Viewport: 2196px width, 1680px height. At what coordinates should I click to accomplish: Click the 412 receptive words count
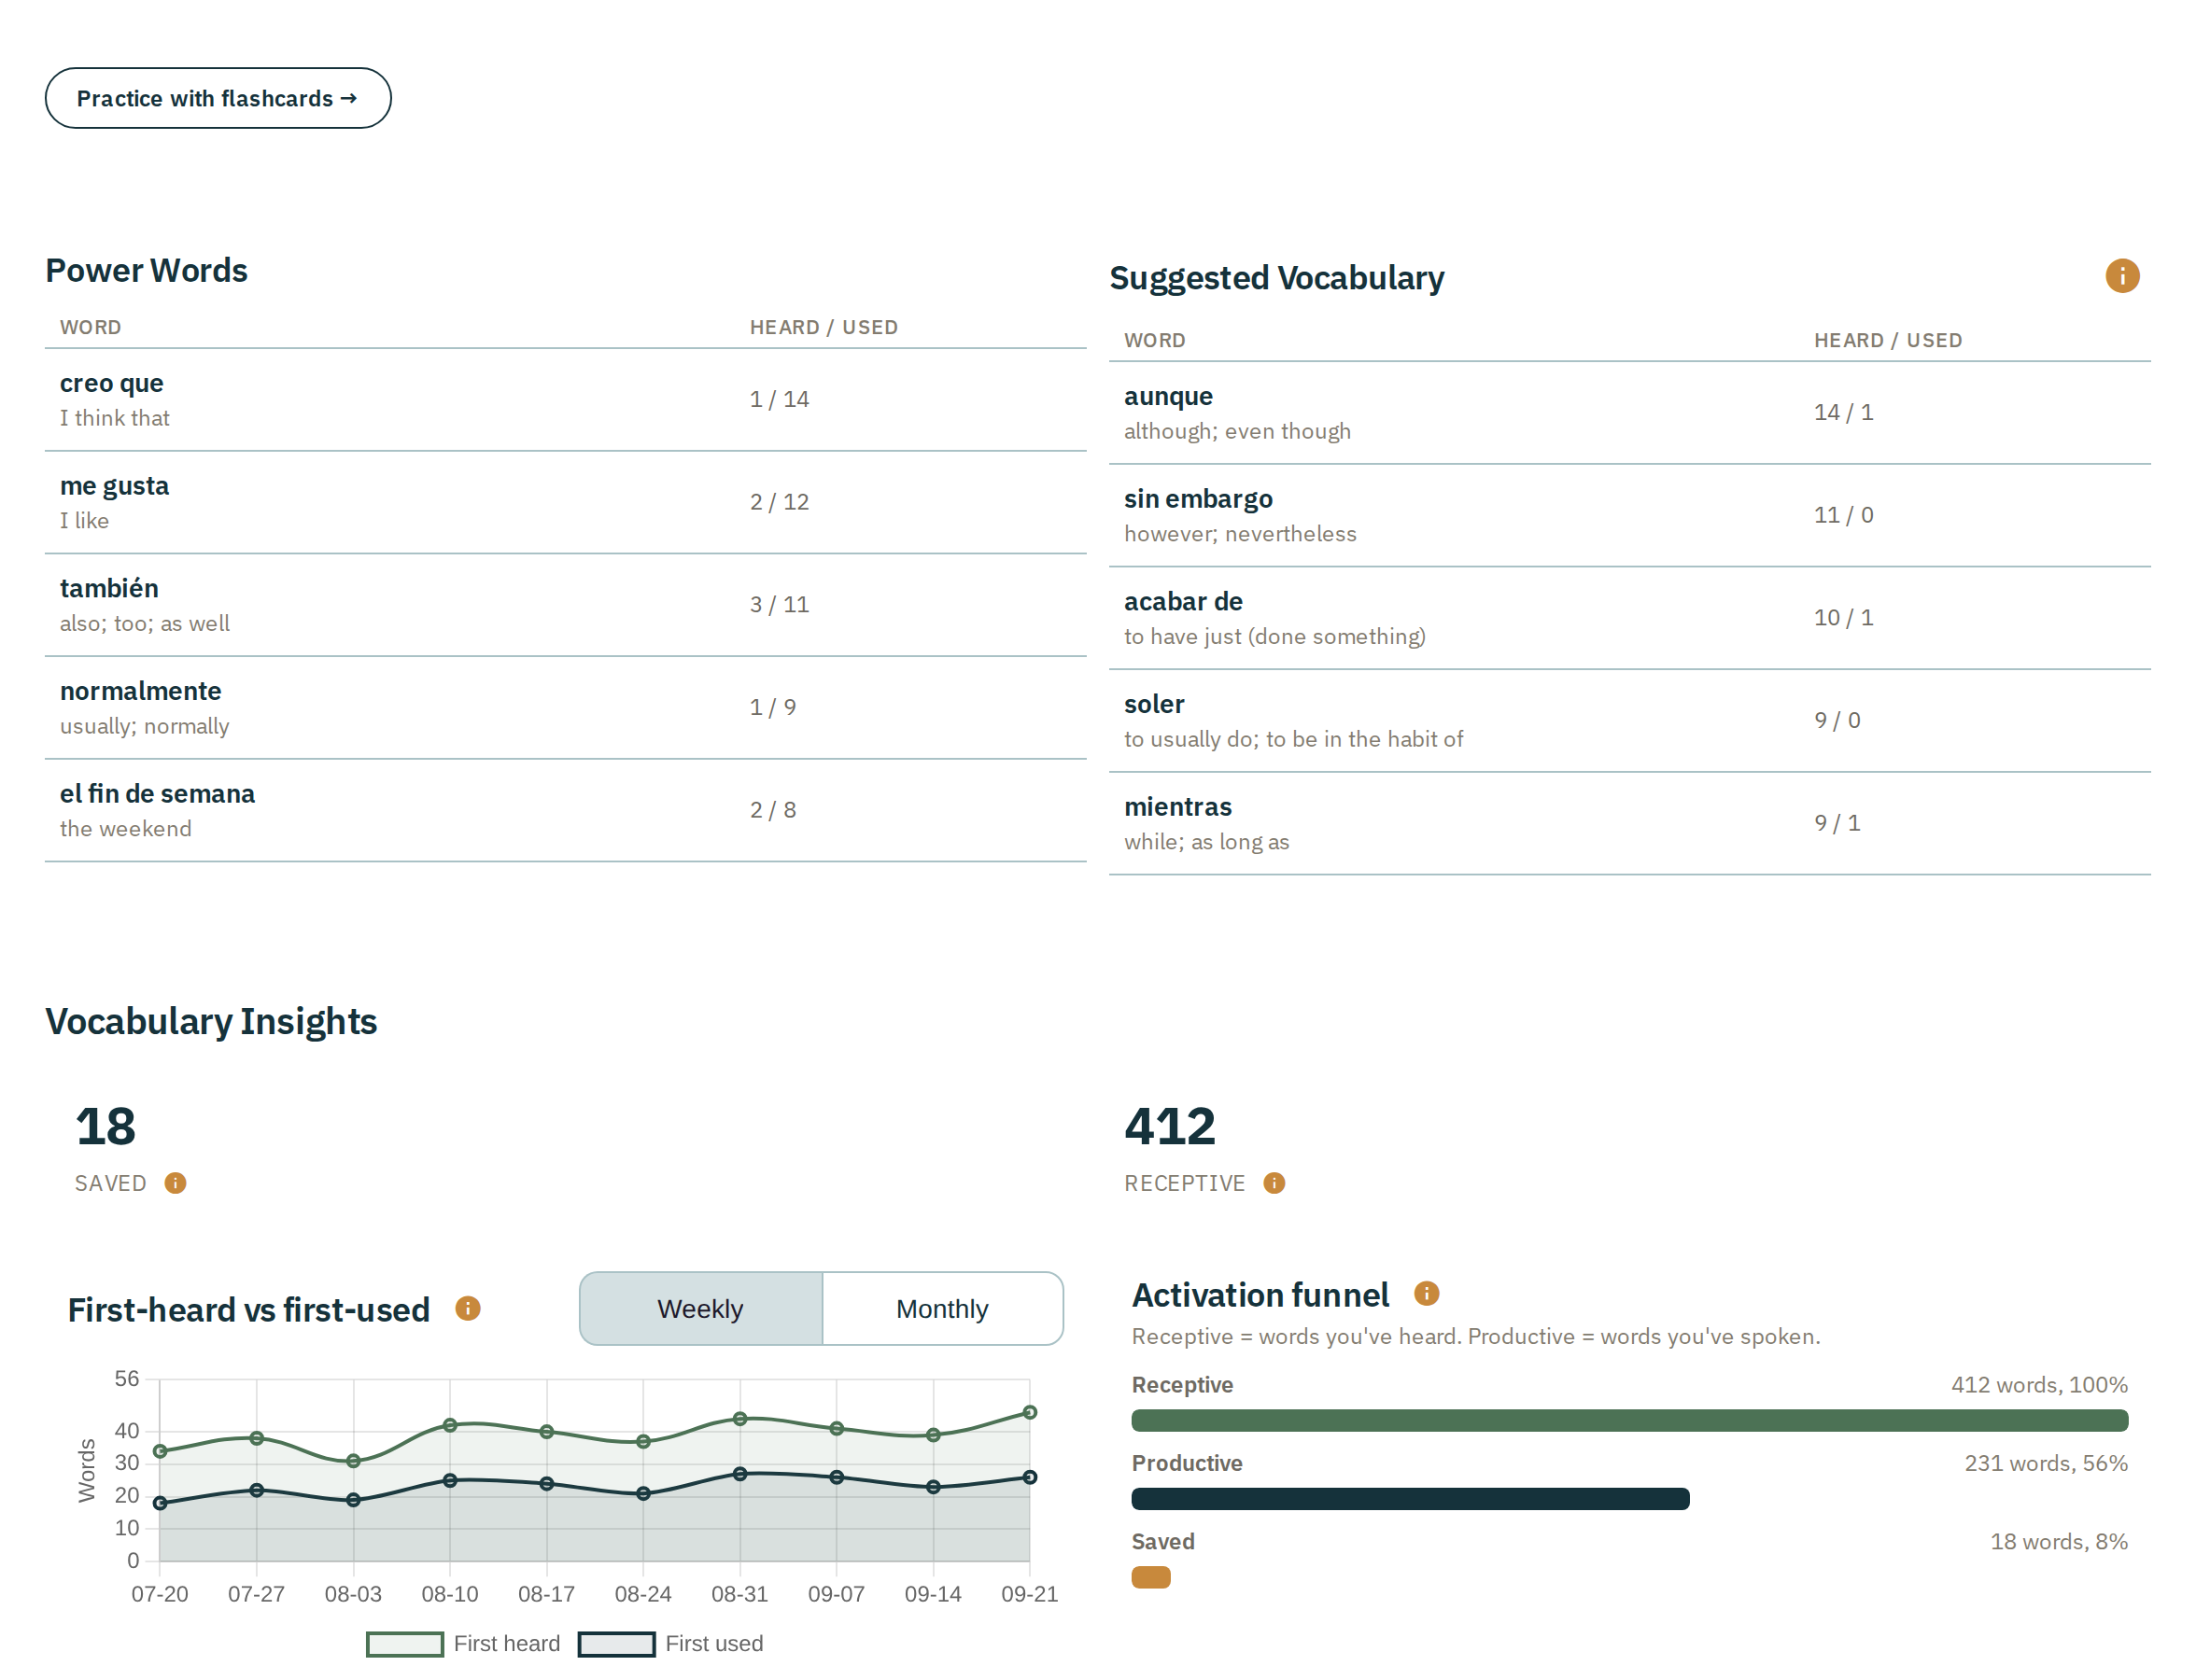(x=1170, y=1126)
